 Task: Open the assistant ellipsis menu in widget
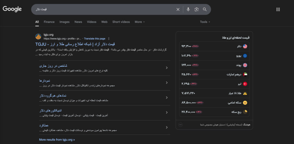tap(180, 125)
